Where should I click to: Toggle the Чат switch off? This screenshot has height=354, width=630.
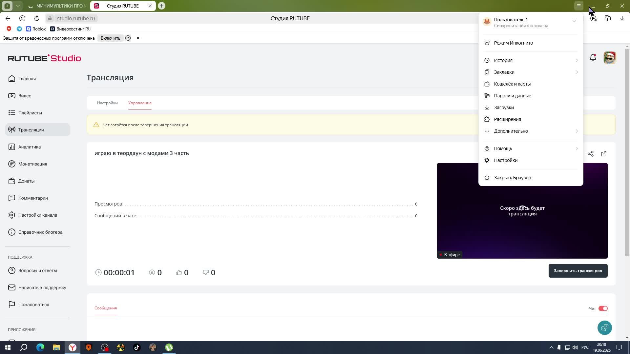[603, 308]
